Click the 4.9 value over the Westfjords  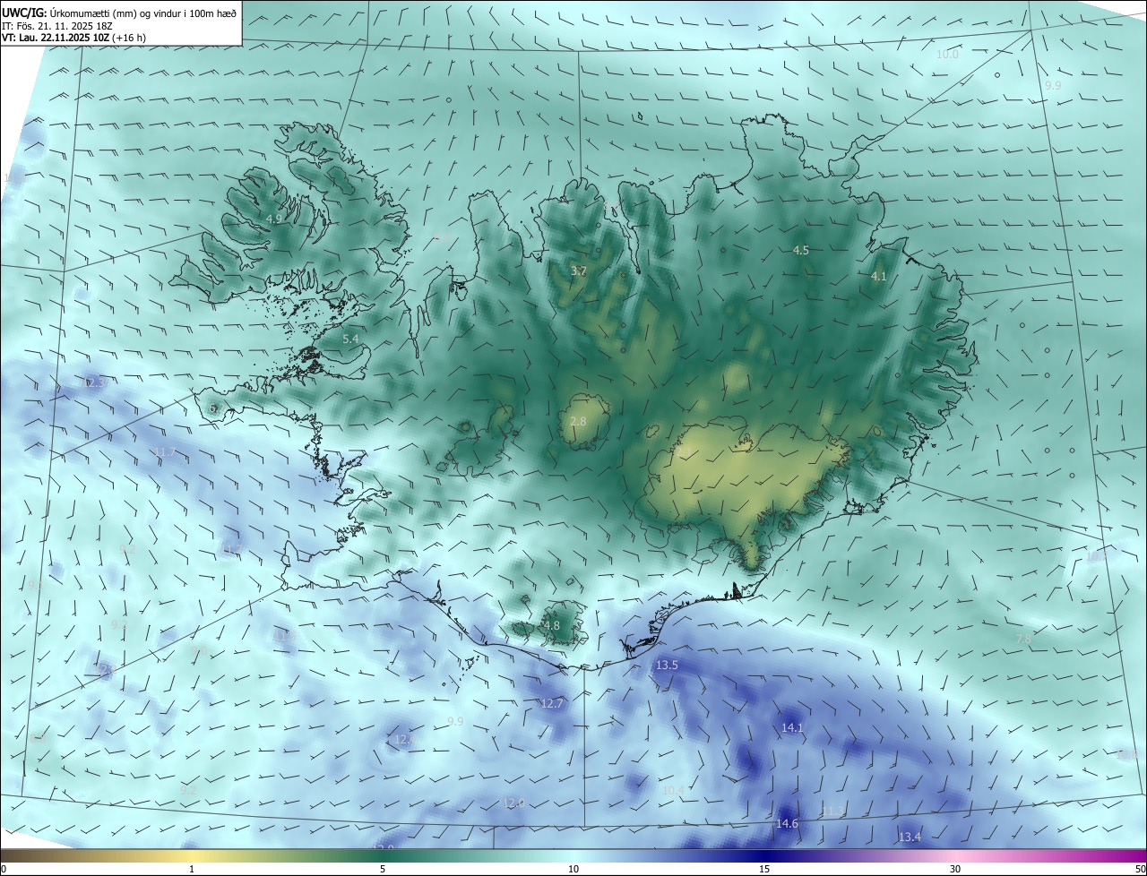click(274, 219)
